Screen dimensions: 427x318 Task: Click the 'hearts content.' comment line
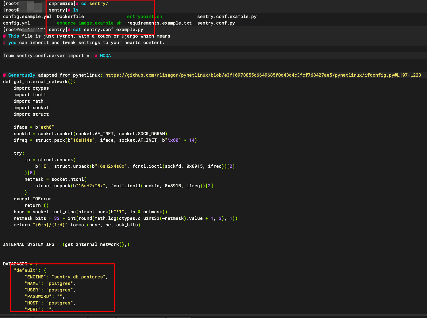tap(84, 43)
